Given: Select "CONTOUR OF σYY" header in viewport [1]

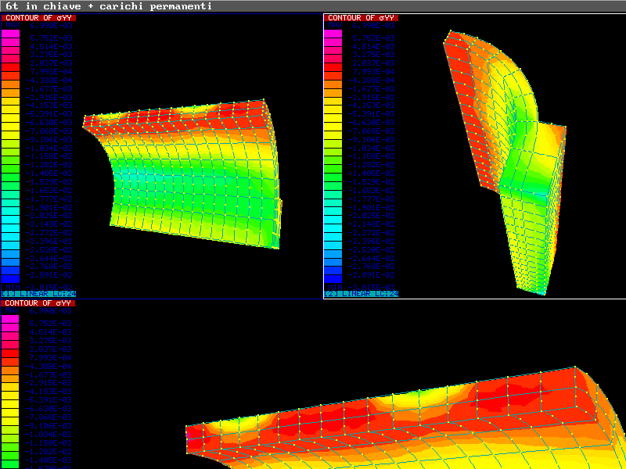Looking at the screenshot, I should [38, 17].
